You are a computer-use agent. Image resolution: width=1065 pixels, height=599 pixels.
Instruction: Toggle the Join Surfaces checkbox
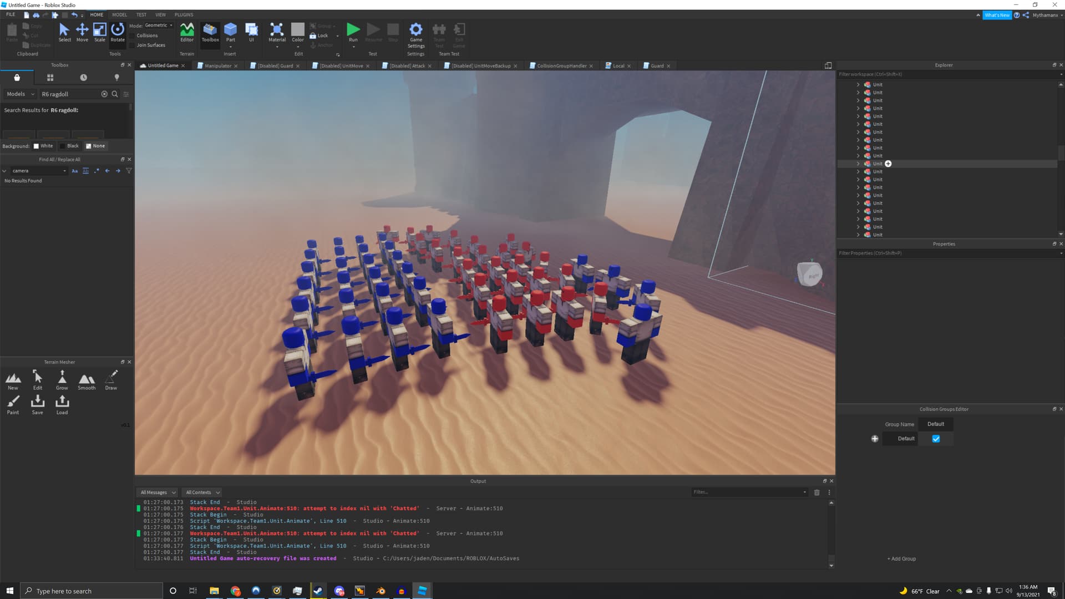(132, 45)
